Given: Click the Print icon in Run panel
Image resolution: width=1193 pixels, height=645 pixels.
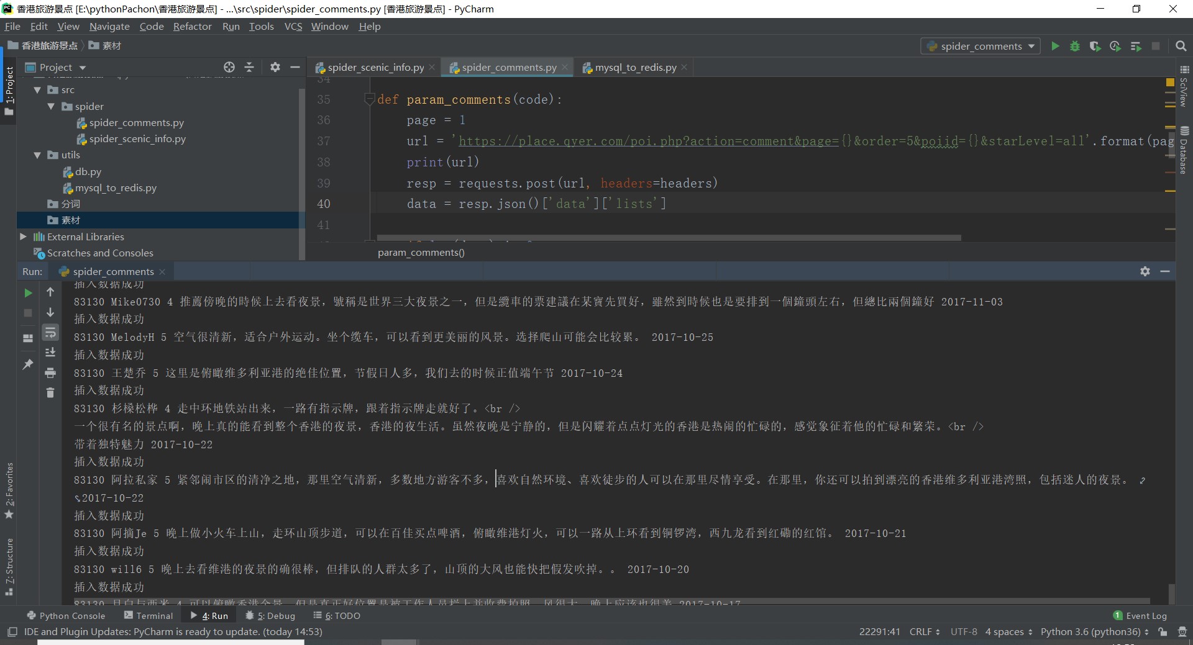Looking at the screenshot, I should [50, 372].
